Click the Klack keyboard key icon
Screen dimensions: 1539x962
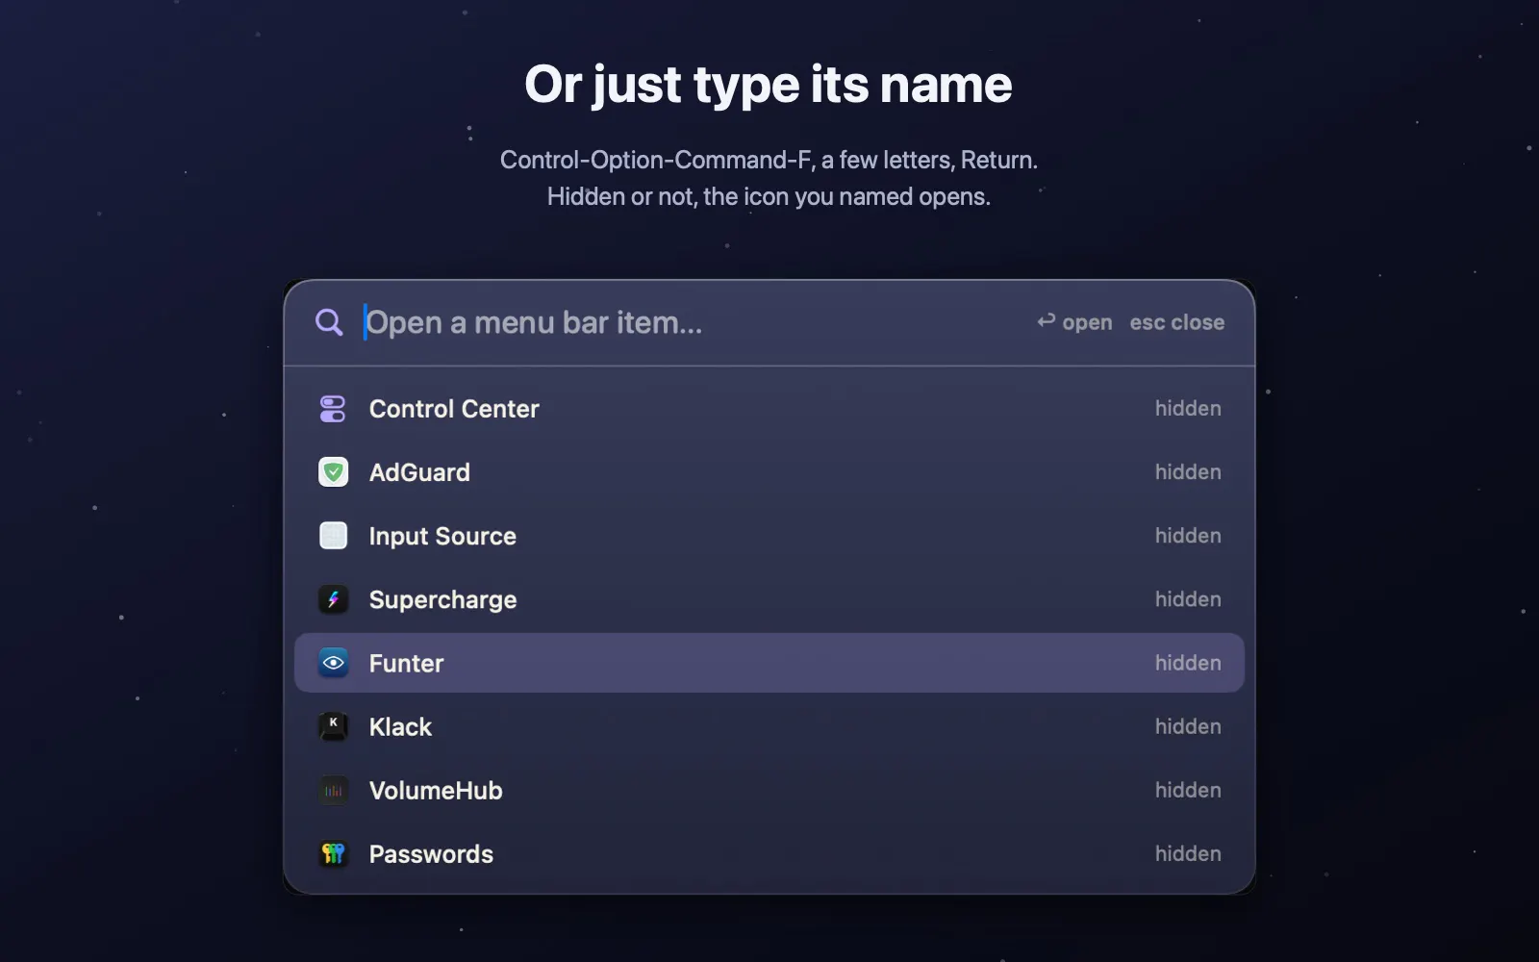pyautogui.click(x=333, y=726)
